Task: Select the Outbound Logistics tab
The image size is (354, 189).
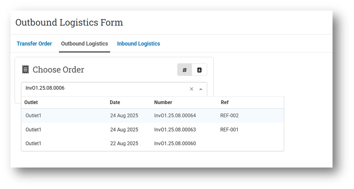Action: pyautogui.click(x=85, y=44)
